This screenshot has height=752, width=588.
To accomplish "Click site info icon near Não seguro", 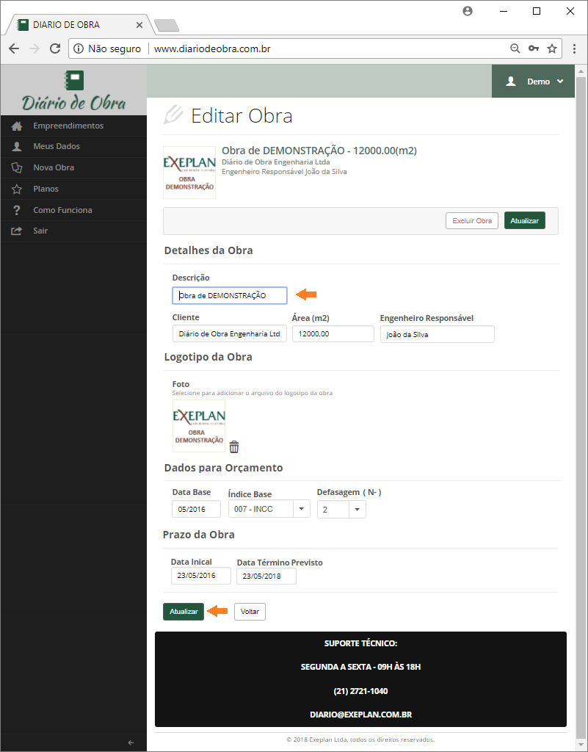I will pos(79,48).
